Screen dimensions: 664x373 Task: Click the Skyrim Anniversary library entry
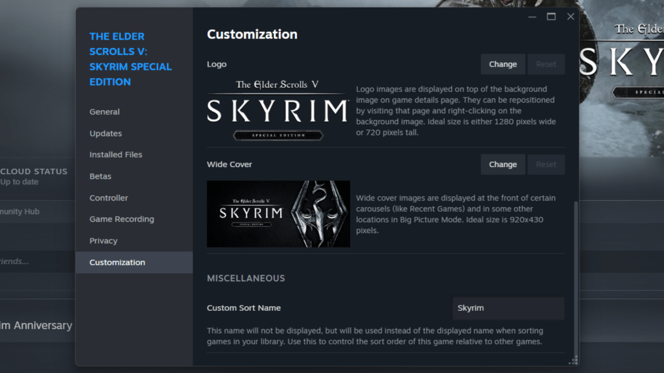(36, 325)
